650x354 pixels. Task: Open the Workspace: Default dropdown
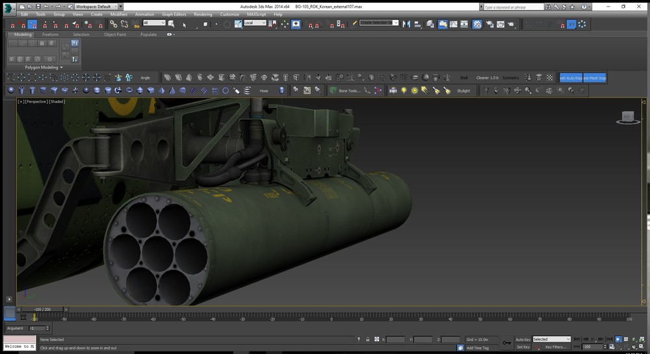(96, 6)
